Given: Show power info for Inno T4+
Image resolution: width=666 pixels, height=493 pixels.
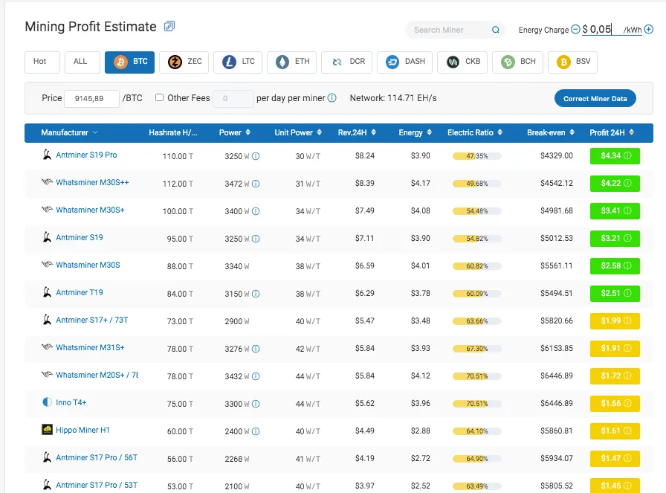Looking at the screenshot, I should click(x=256, y=404).
